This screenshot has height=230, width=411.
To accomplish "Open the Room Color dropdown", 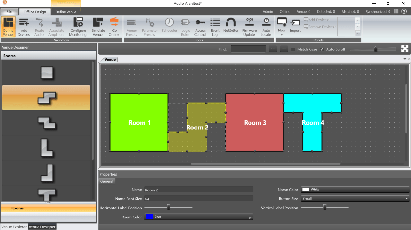I will point(199,217).
